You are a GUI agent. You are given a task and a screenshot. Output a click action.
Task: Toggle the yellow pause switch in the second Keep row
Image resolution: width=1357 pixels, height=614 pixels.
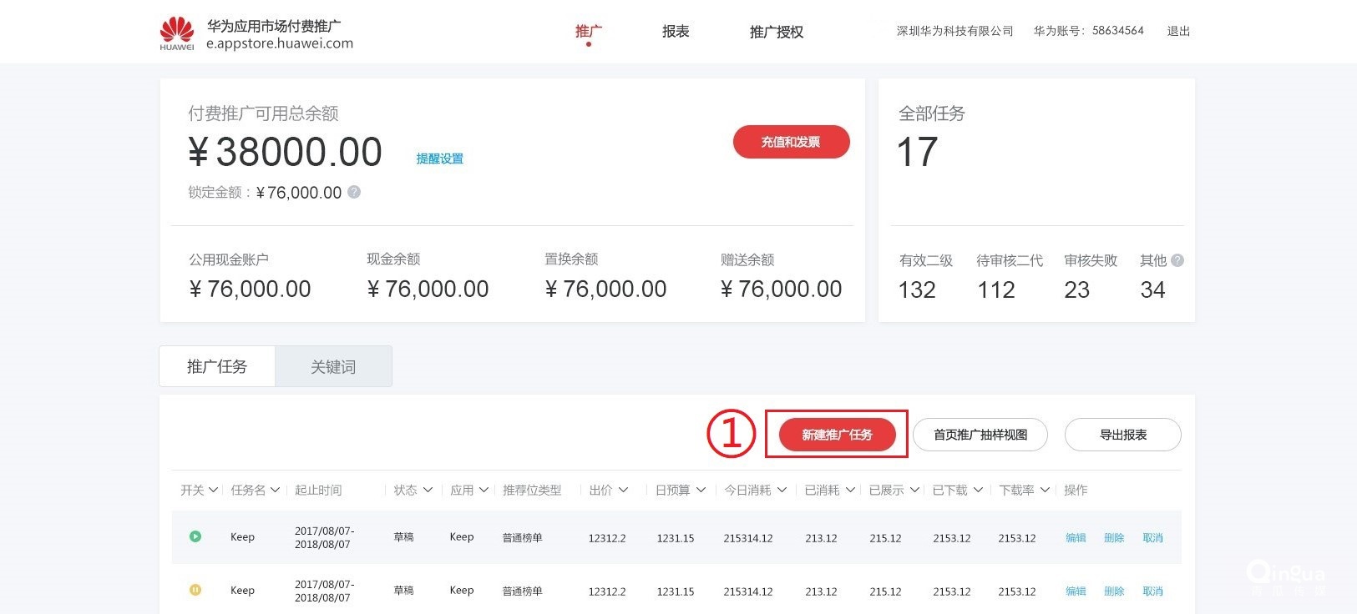coord(195,590)
